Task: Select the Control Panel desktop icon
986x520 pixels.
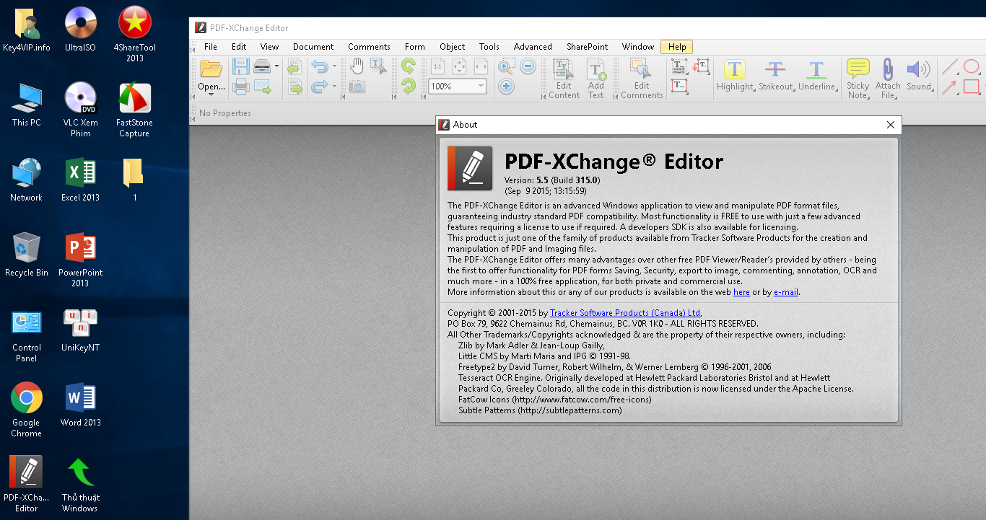Action: coord(27,335)
